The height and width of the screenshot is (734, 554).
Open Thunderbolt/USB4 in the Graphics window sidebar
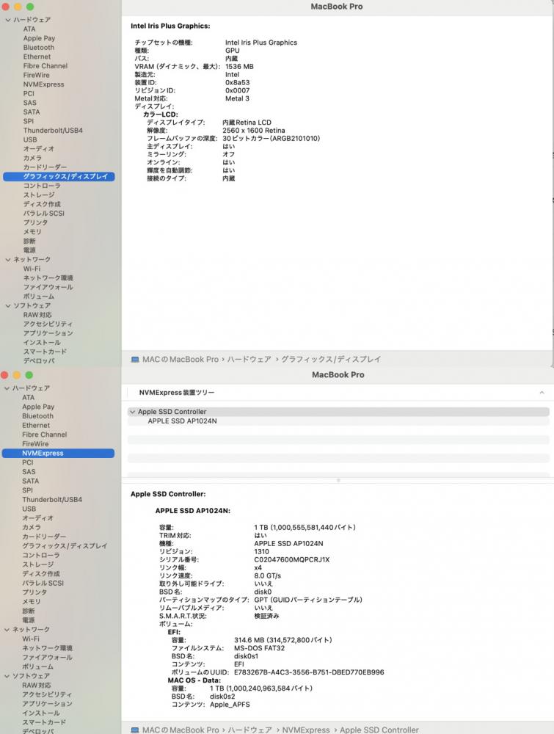pos(53,131)
